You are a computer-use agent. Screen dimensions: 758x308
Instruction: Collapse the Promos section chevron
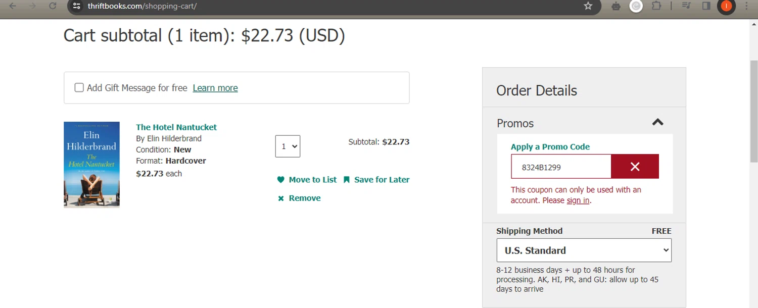coord(657,123)
